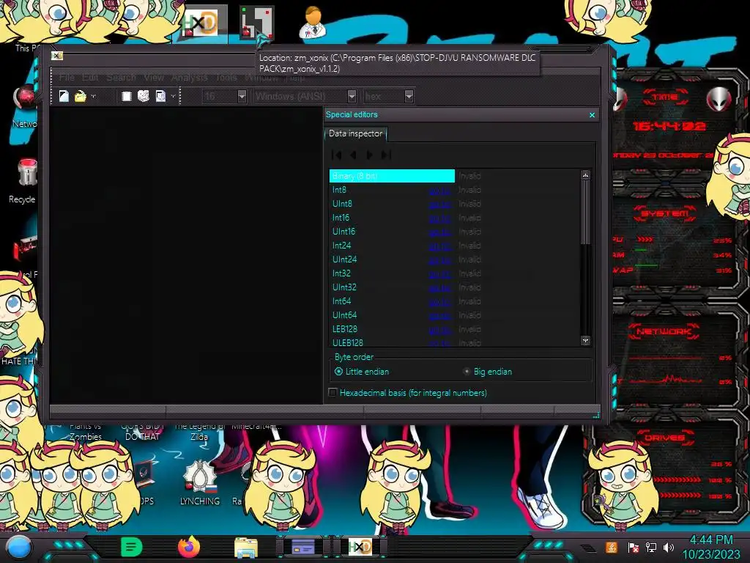
Task: Select the Binary (8 bit) row
Action: (392, 176)
